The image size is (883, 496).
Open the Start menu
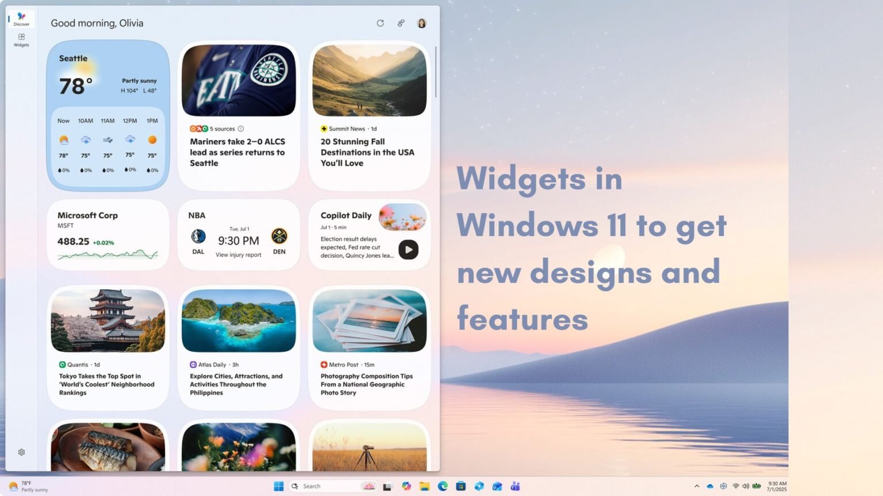278,486
